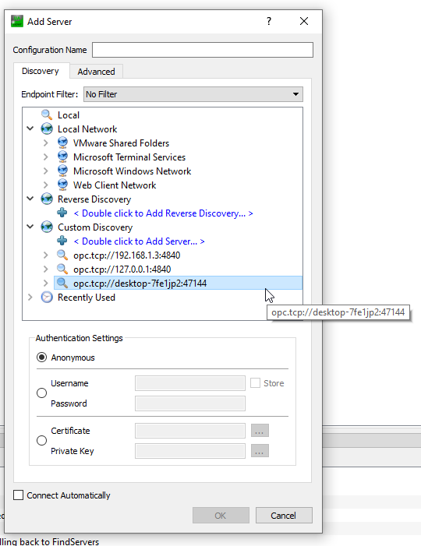
Task: Click magnifier icon of opc.tcp://192.168.1.3:4840
Action: click(x=62, y=255)
